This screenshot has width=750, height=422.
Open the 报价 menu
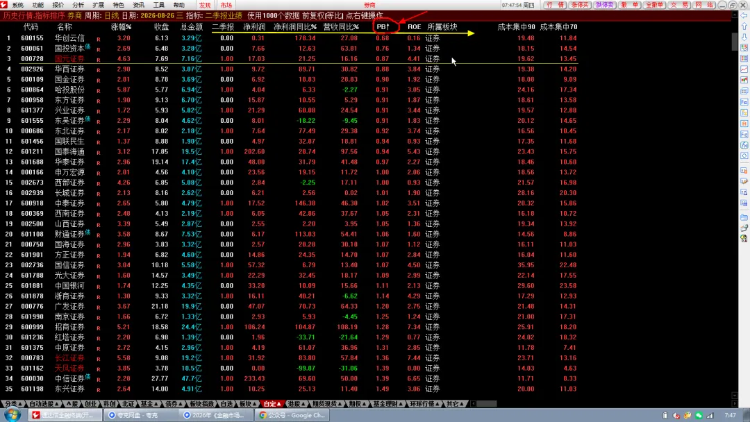[58, 5]
